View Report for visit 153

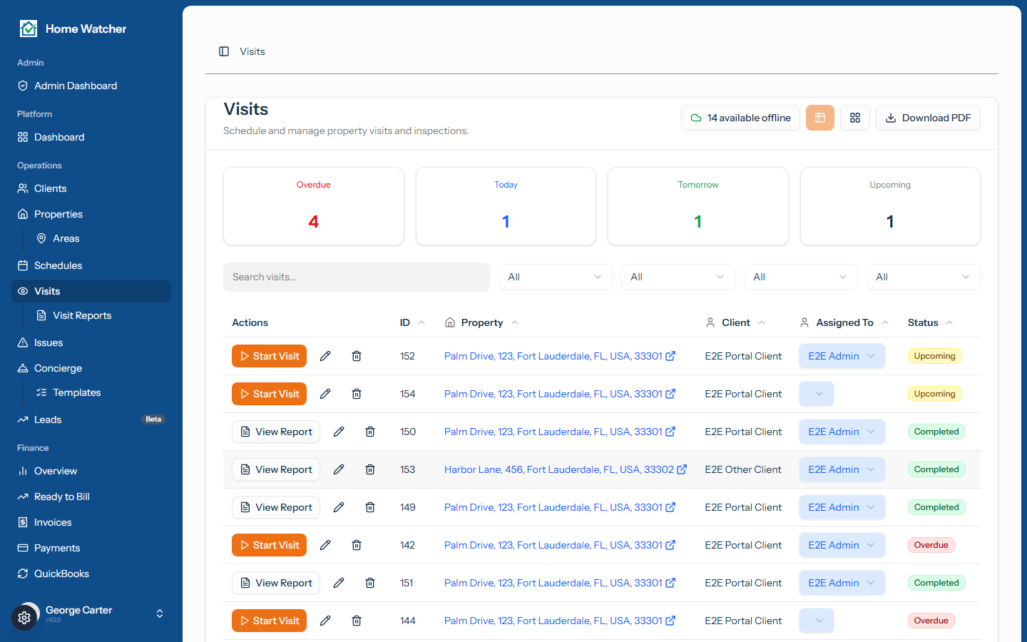point(276,469)
